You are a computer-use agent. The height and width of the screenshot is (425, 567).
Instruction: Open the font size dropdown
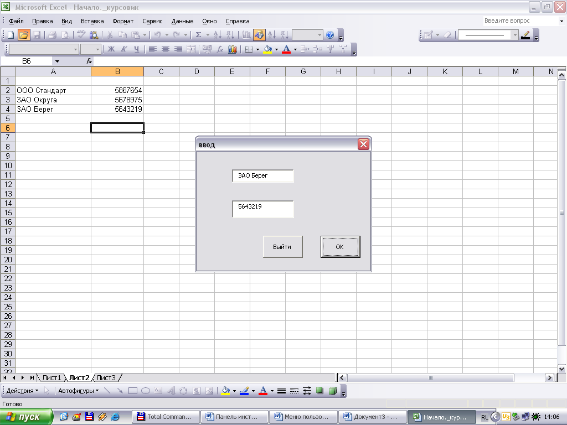[x=97, y=49]
